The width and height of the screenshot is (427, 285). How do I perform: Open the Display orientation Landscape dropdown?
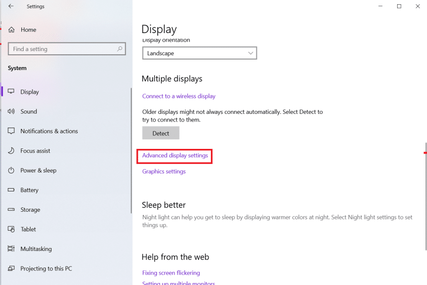click(x=200, y=53)
